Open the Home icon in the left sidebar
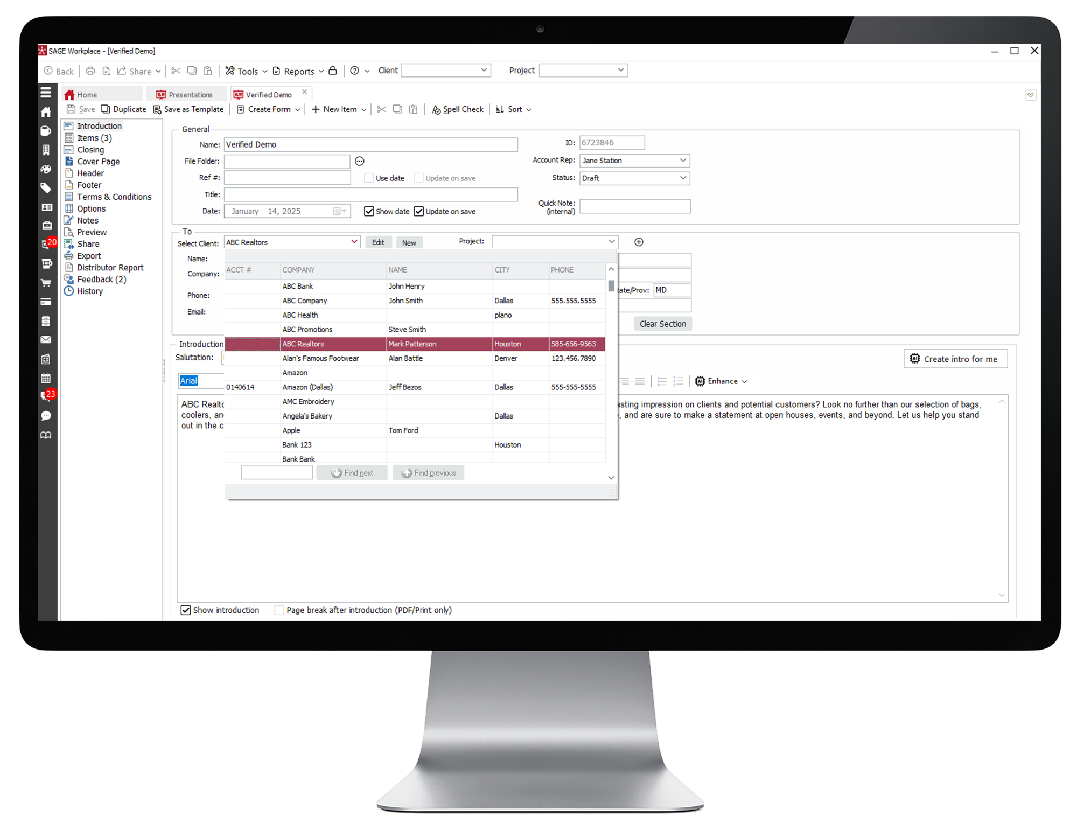1077x830 pixels. (x=46, y=112)
